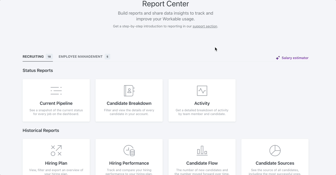The height and width of the screenshot is (175, 336).
Task: Click the Historical Reports heading
Action: pos(41,130)
